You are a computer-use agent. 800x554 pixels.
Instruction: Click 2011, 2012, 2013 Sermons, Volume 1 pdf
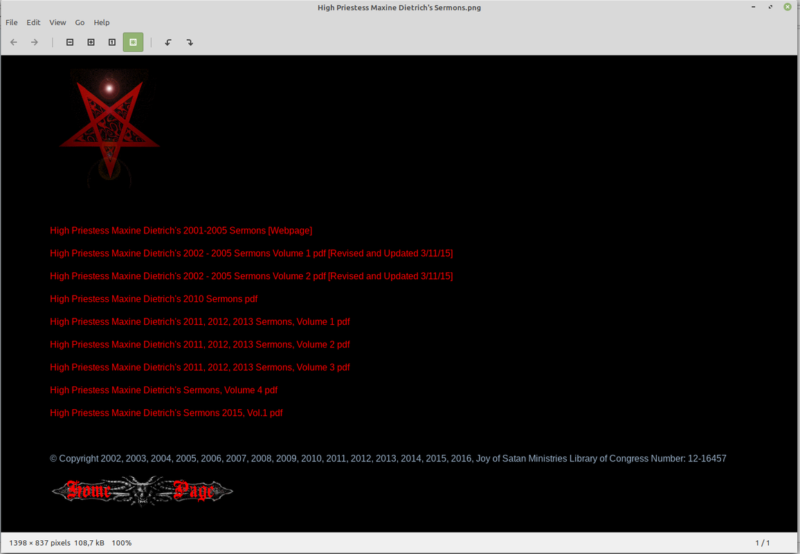coord(200,322)
